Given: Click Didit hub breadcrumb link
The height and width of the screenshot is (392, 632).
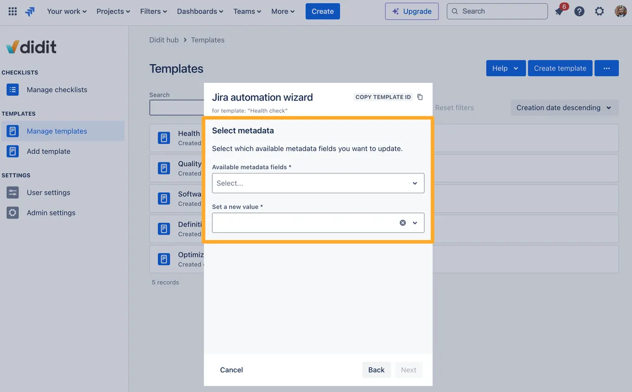Looking at the screenshot, I should 164,40.
